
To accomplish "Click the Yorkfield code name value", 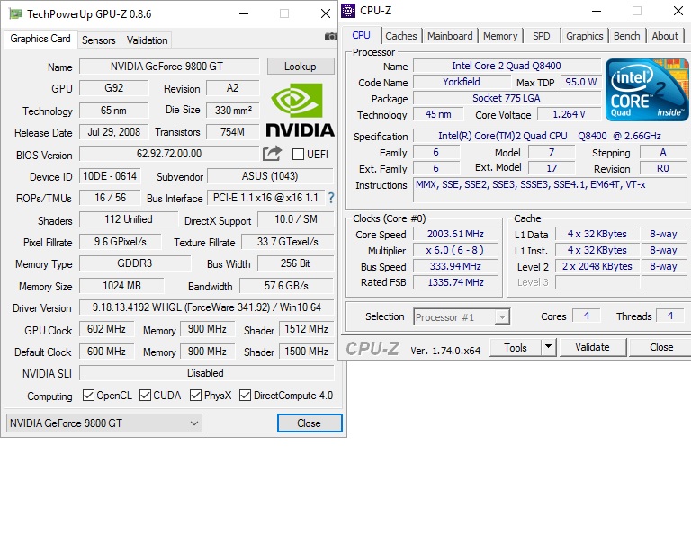I will coord(462,82).
